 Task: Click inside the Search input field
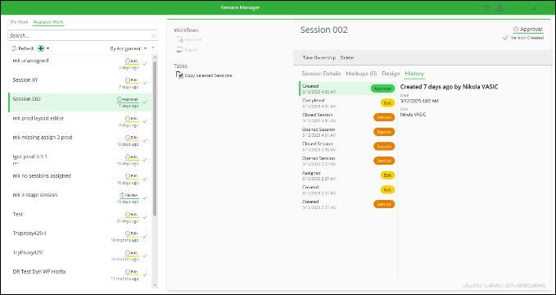[x=79, y=35]
